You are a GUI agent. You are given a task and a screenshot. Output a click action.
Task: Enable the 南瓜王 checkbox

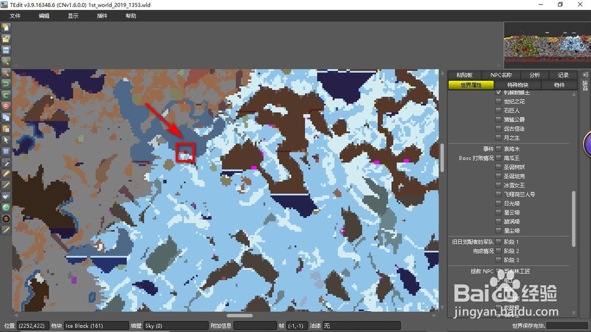coord(498,158)
